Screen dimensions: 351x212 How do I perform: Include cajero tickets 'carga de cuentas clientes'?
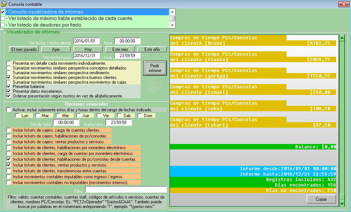click(x=8, y=130)
